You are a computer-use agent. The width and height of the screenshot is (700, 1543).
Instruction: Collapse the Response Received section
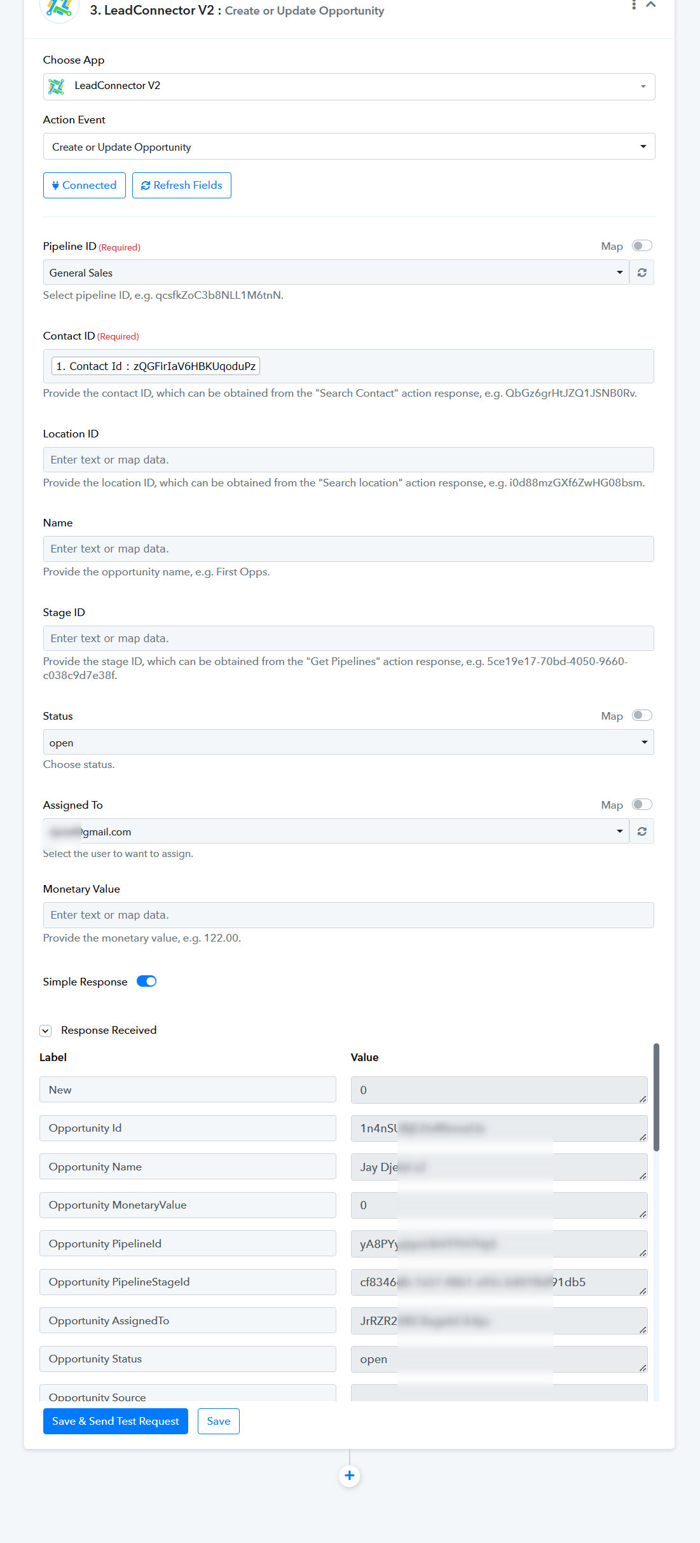(x=46, y=1031)
